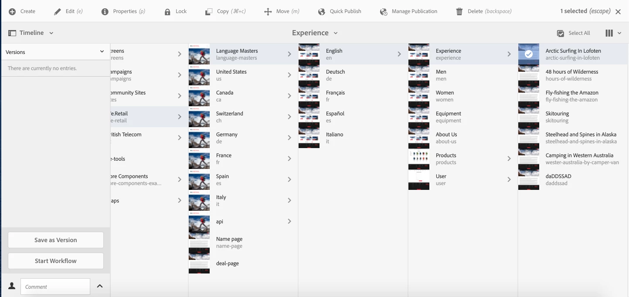
Task: Click the user avatar icon near Comment
Action: click(x=12, y=286)
